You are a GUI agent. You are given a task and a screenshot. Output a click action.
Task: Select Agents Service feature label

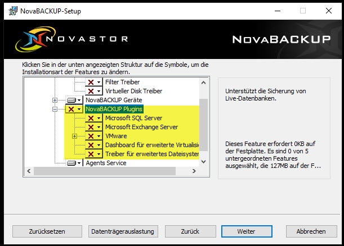pyautogui.click(x=106, y=163)
